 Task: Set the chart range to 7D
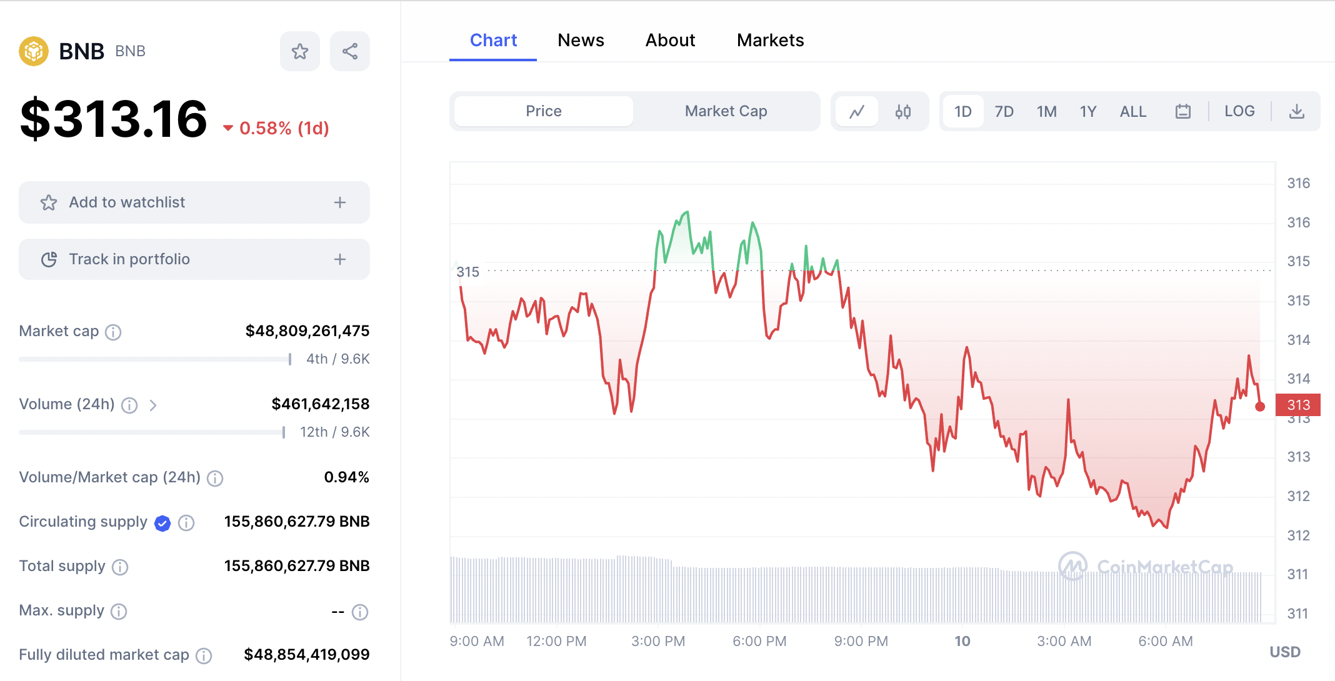click(1004, 111)
